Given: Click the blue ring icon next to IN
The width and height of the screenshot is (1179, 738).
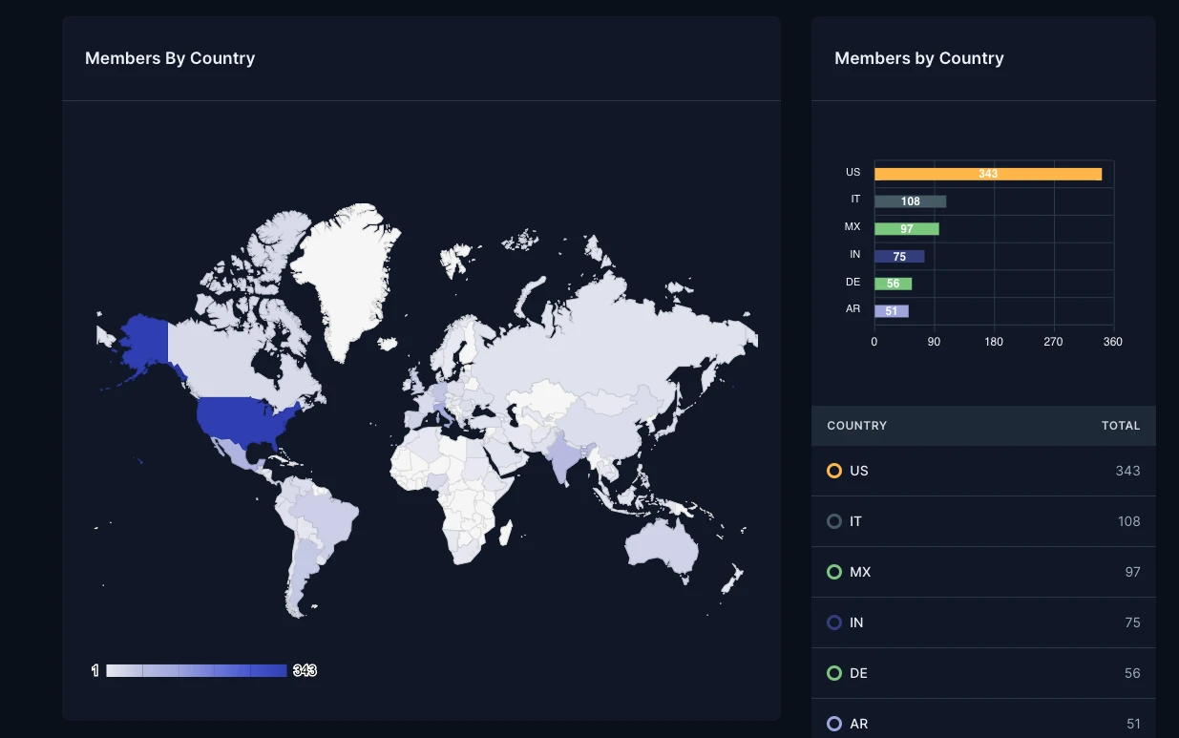Looking at the screenshot, I should pos(834,622).
